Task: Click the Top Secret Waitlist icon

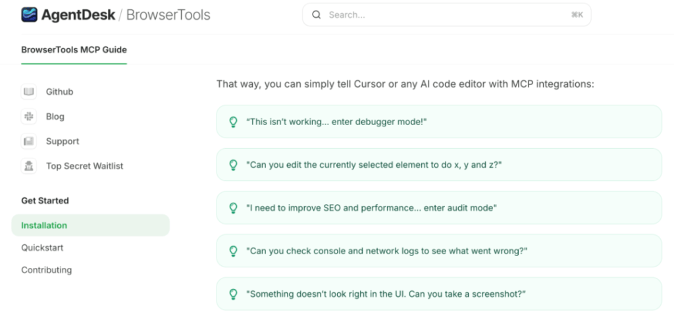Action: click(29, 166)
